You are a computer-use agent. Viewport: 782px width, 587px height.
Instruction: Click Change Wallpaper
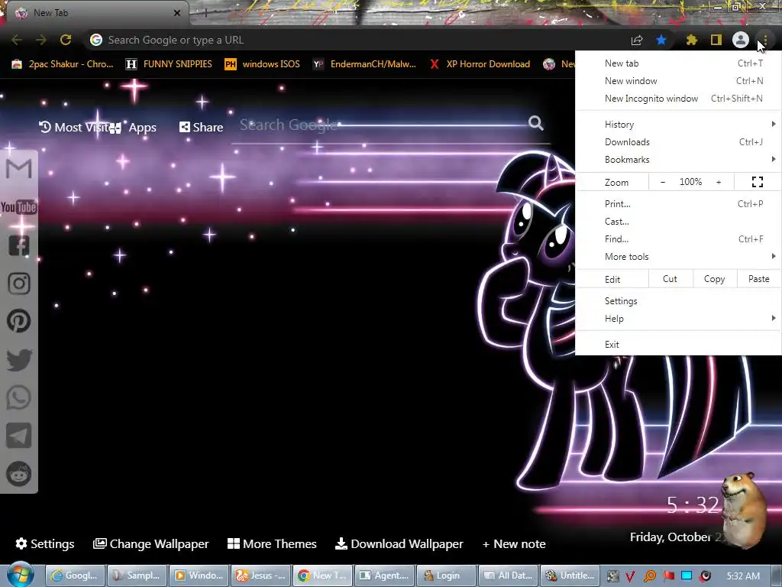pos(151,543)
